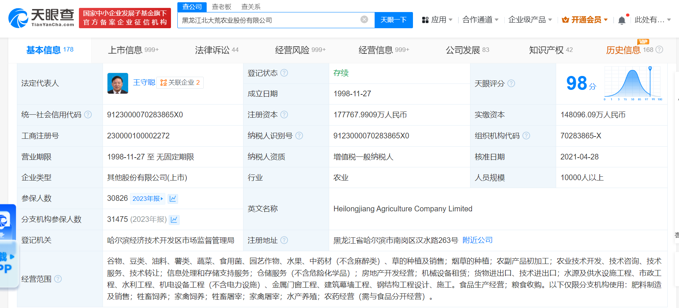The width and height of the screenshot is (679, 308).
Task: Click the paid-in capital 148096.09万人民币
Action: (593, 115)
